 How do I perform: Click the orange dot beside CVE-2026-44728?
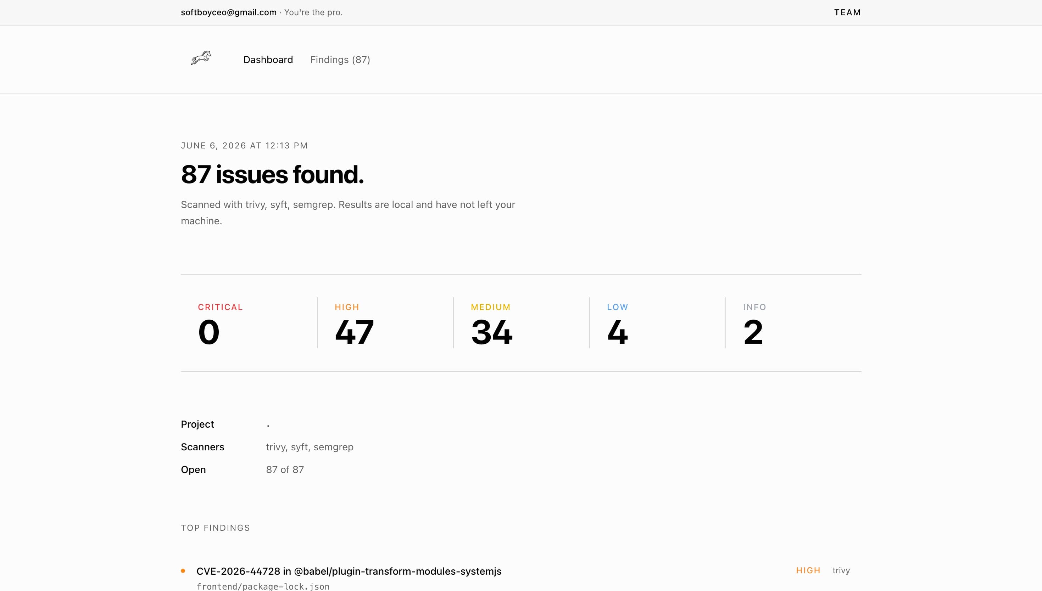pyautogui.click(x=183, y=571)
